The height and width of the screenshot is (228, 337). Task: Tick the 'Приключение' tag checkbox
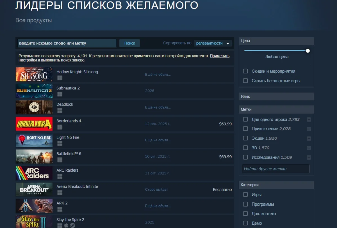tap(245, 129)
